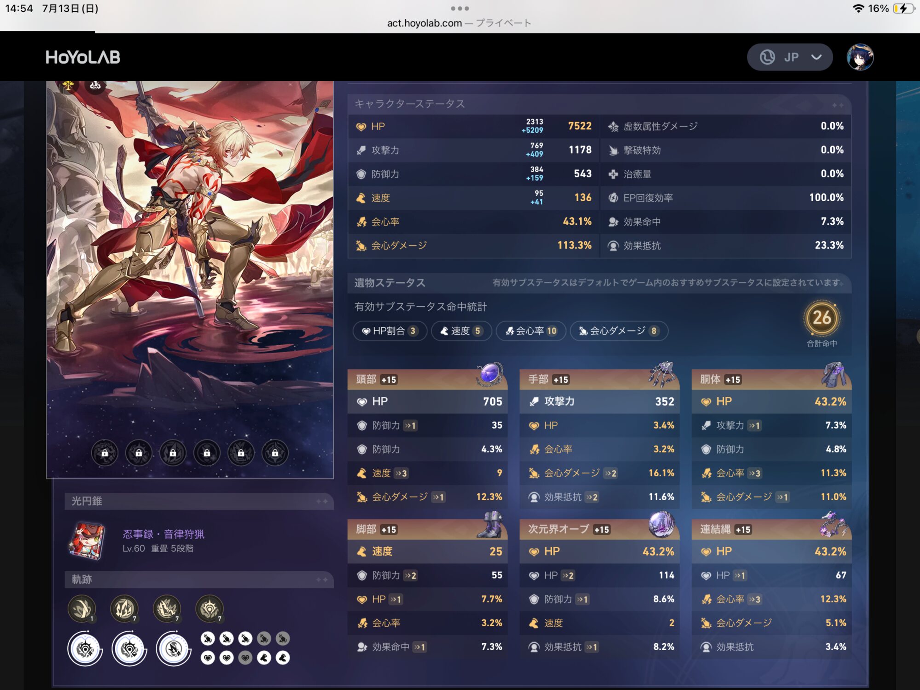
Task: Open the 胴体 +15 relic header
Action: [771, 379]
